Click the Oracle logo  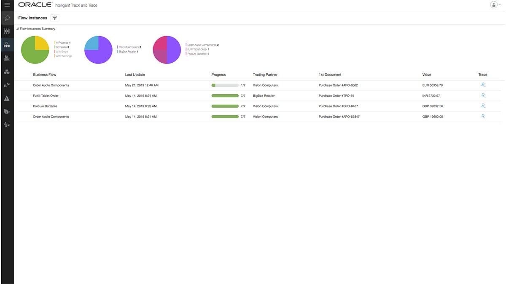tap(35, 5)
